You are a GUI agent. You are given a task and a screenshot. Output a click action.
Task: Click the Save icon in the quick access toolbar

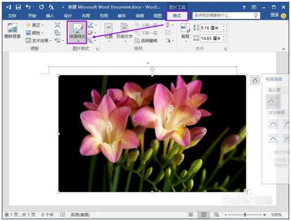click(18, 7)
